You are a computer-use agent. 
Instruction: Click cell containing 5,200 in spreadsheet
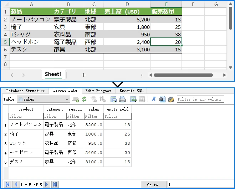127,20
